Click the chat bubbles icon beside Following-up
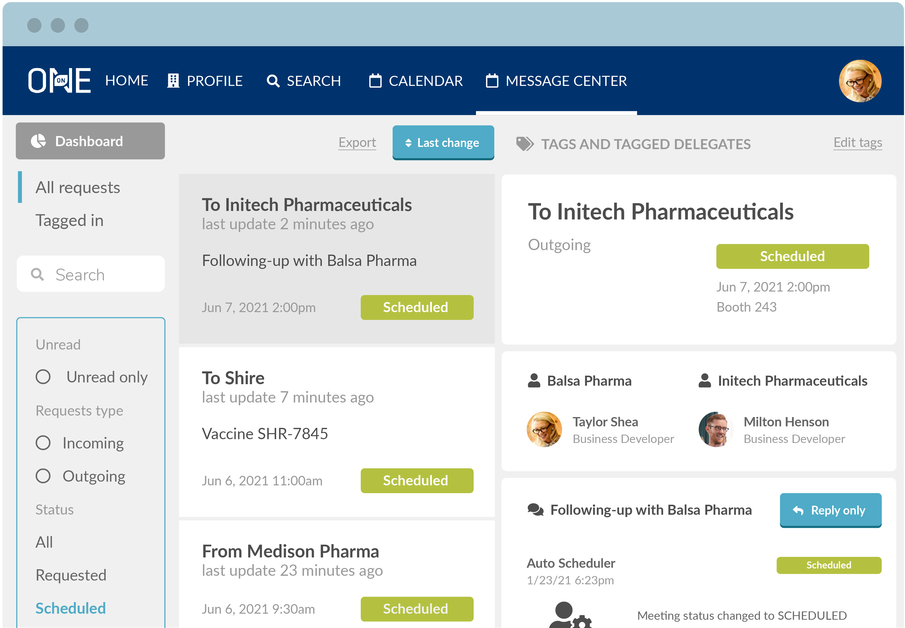The image size is (905, 628). point(535,510)
